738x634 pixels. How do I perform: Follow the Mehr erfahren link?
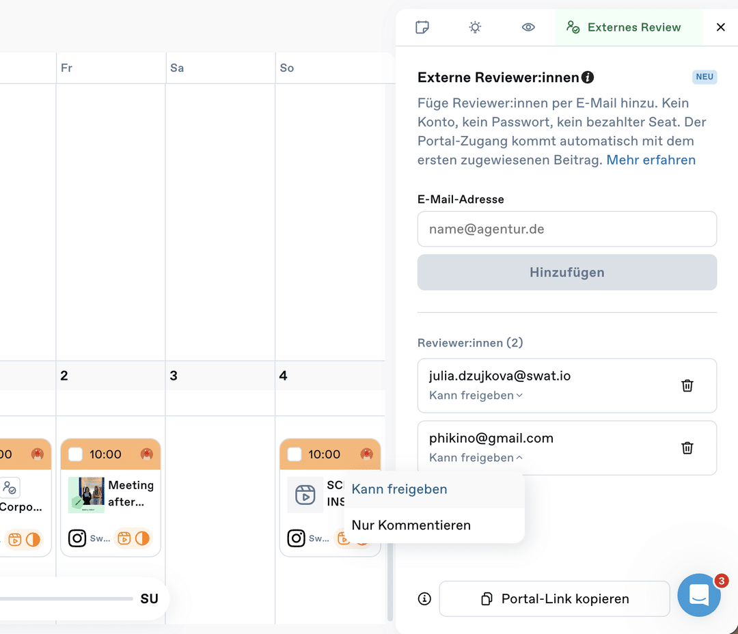(651, 160)
